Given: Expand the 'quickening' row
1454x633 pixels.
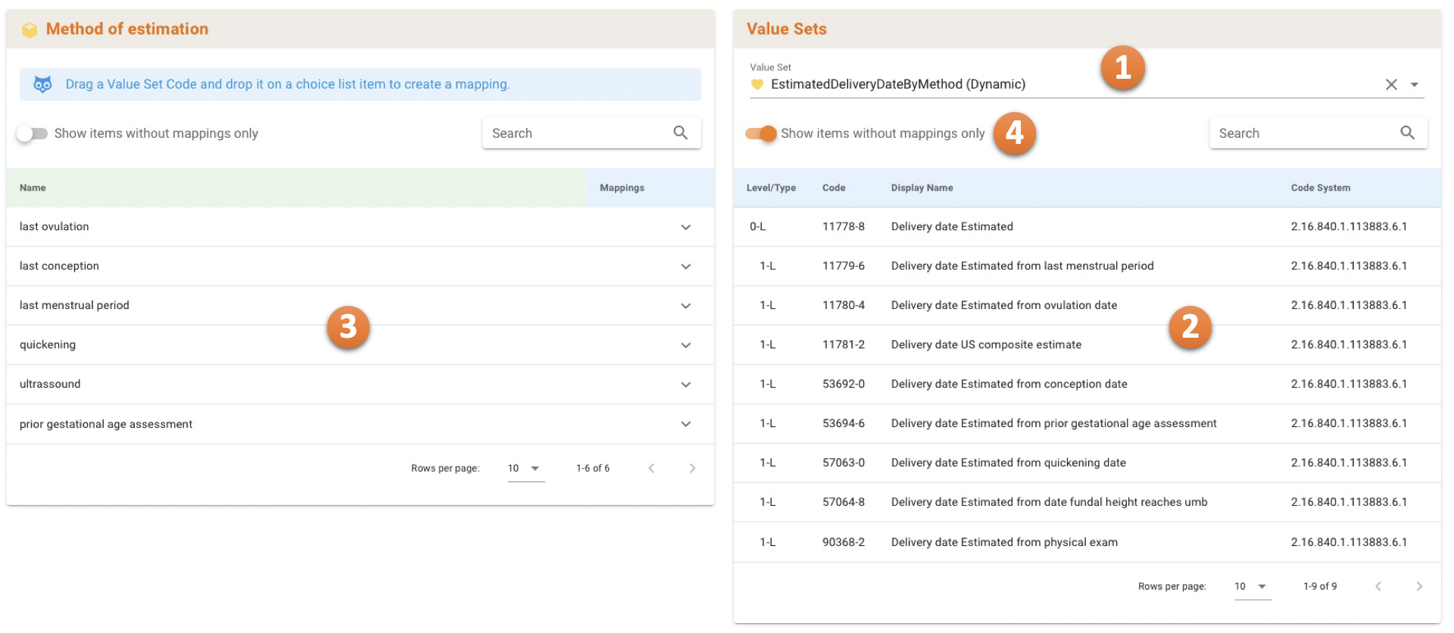Looking at the screenshot, I should click(685, 345).
